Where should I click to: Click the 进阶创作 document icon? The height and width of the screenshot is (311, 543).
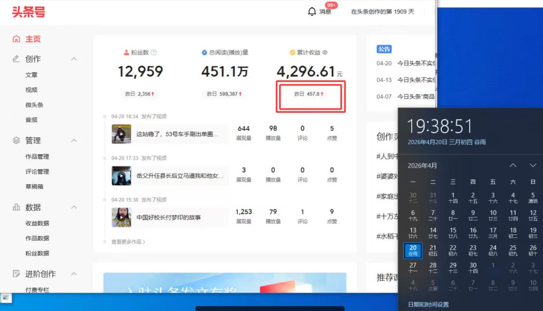click(16, 274)
